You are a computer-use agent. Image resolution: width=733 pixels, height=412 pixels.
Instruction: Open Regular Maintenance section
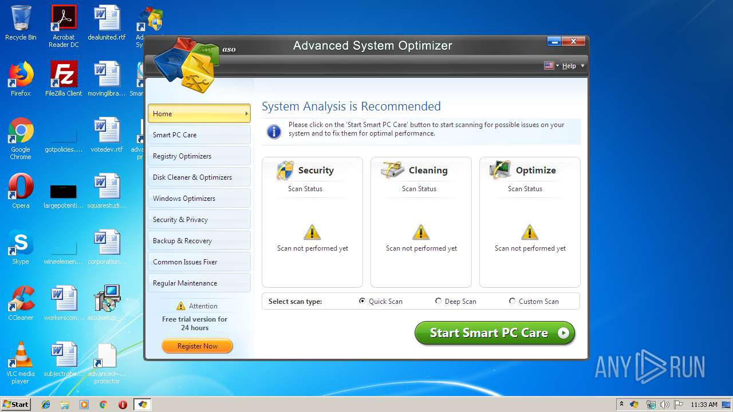(x=199, y=283)
